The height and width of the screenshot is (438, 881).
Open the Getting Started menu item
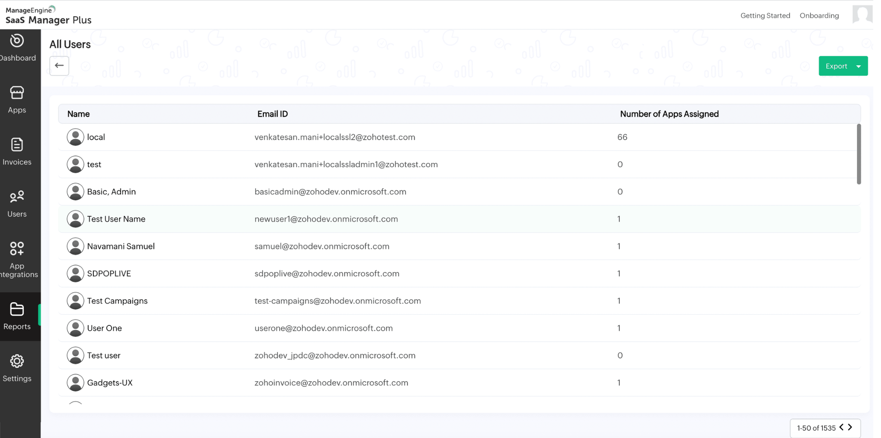(765, 15)
